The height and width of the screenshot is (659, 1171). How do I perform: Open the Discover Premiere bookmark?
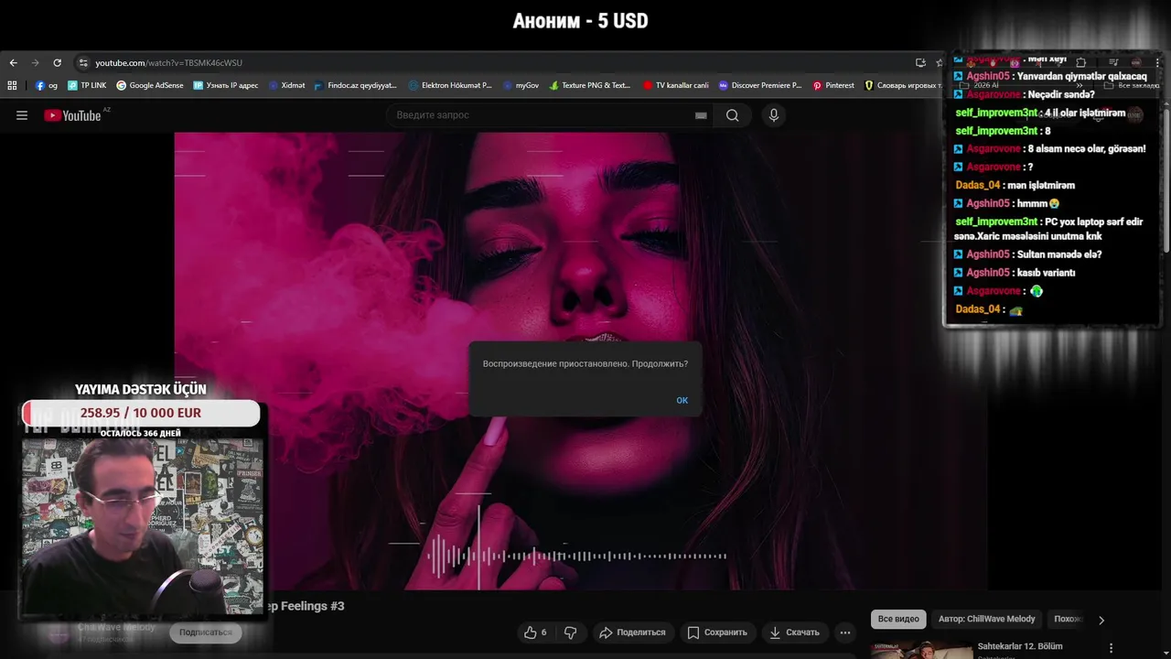[x=760, y=85]
